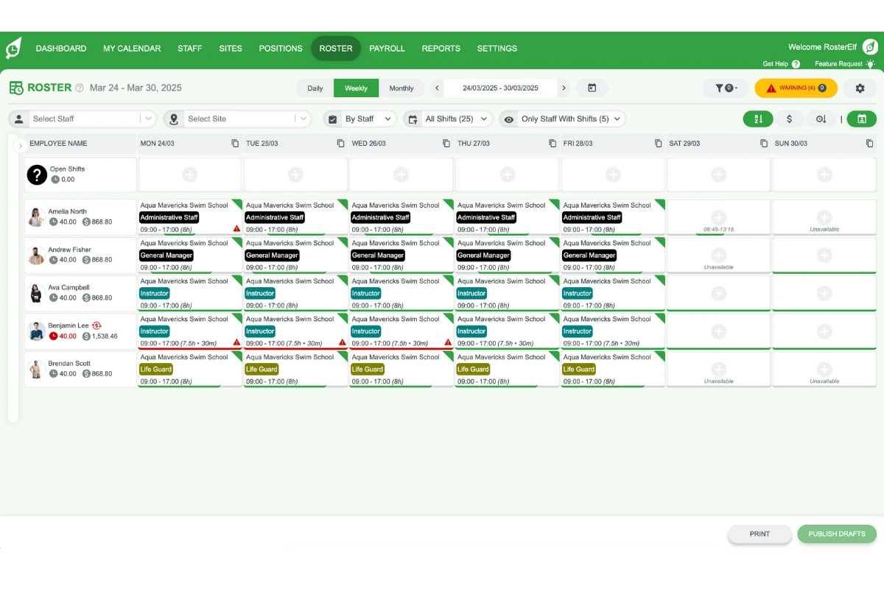The width and height of the screenshot is (884, 589).
Task: Add an open shift on Monday 24/03
Action: coord(190,175)
